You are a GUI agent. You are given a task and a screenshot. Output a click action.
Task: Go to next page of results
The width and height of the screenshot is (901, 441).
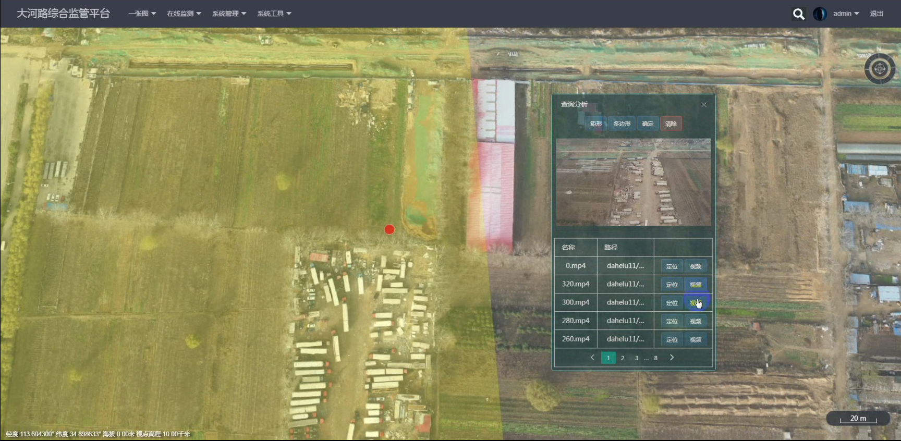(x=672, y=358)
